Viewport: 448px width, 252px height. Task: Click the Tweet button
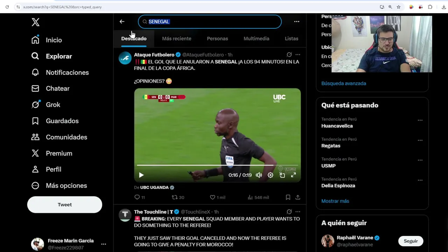65,205
